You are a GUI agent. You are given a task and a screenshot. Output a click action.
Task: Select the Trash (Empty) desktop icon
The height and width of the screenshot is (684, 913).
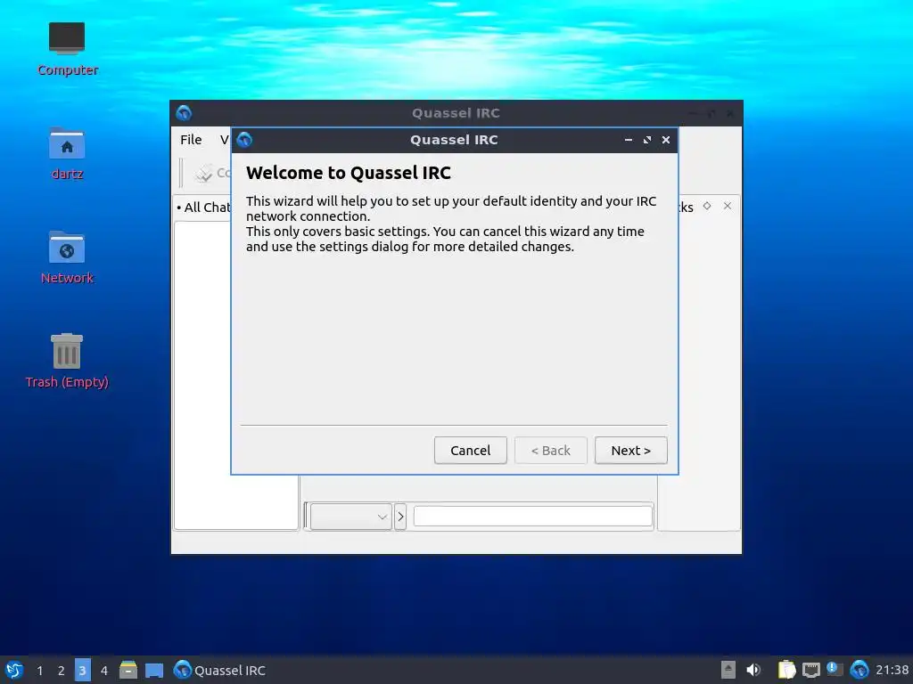[x=67, y=361]
